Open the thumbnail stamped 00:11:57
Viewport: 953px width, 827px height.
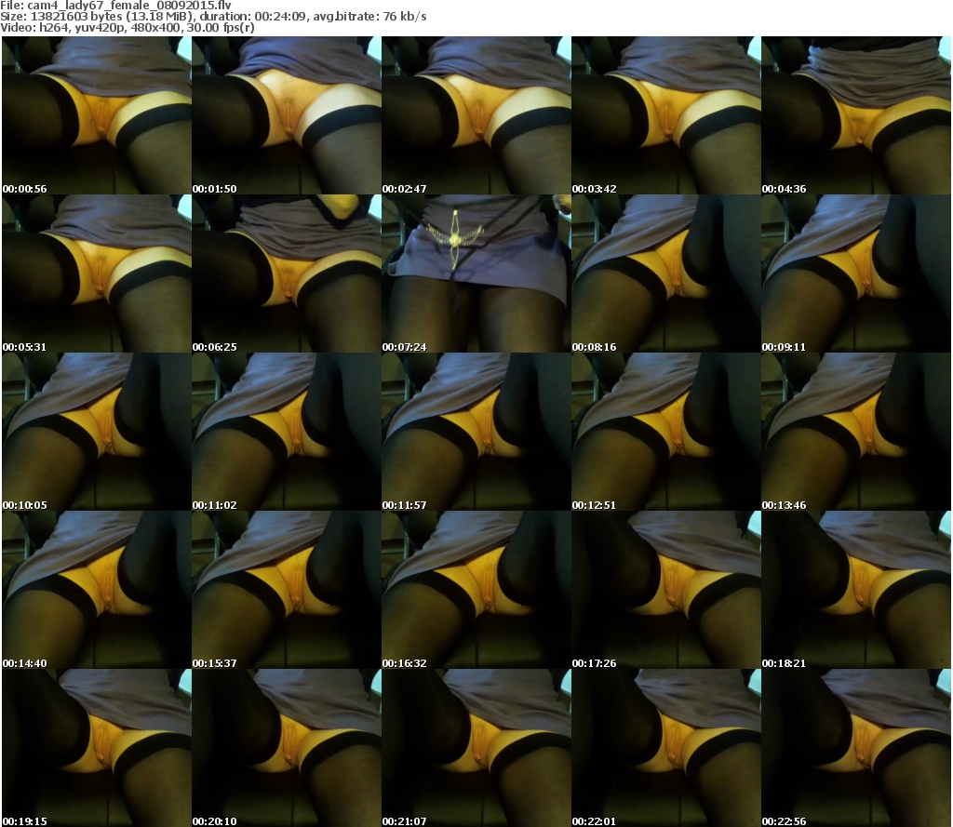point(476,432)
